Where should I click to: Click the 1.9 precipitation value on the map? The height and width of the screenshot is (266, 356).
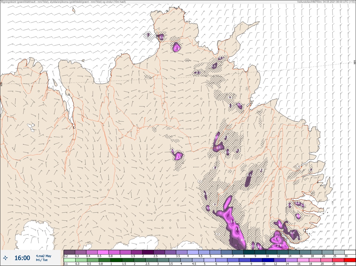click(x=177, y=49)
